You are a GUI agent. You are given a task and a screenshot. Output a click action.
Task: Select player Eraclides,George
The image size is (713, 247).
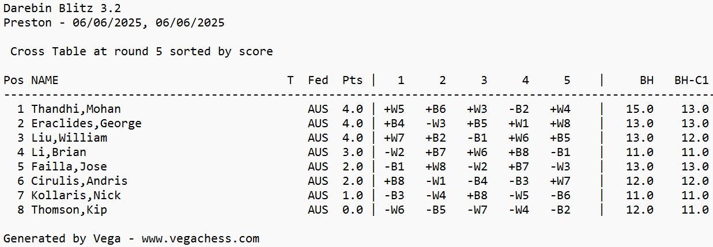tap(86, 124)
